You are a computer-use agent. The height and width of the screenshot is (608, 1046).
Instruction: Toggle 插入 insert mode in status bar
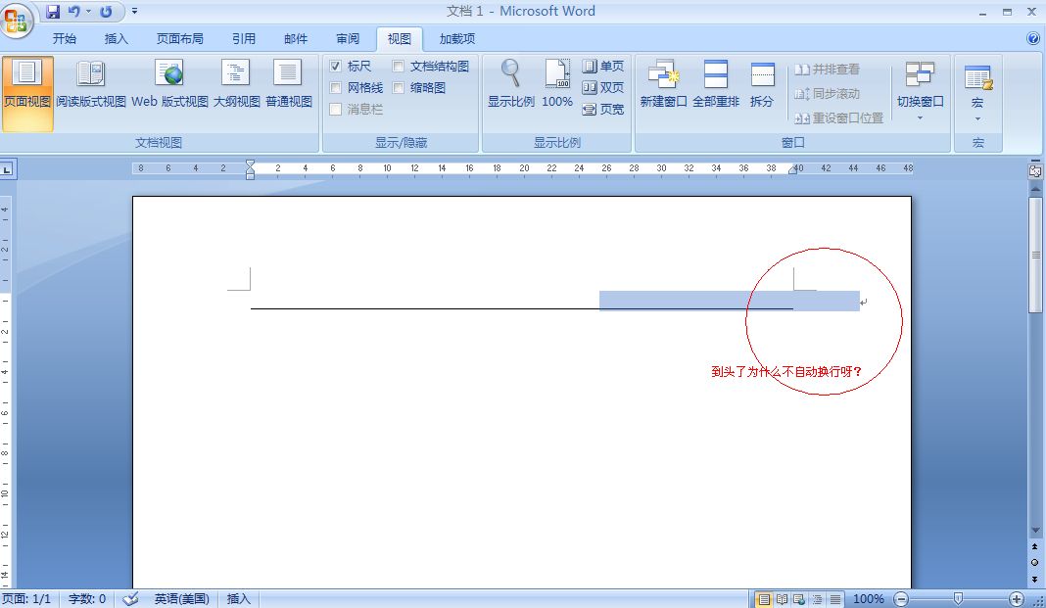click(x=239, y=599)
